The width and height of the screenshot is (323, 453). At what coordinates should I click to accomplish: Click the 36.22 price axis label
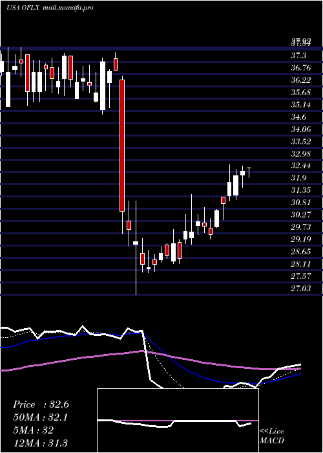click(x=301, y=80)
